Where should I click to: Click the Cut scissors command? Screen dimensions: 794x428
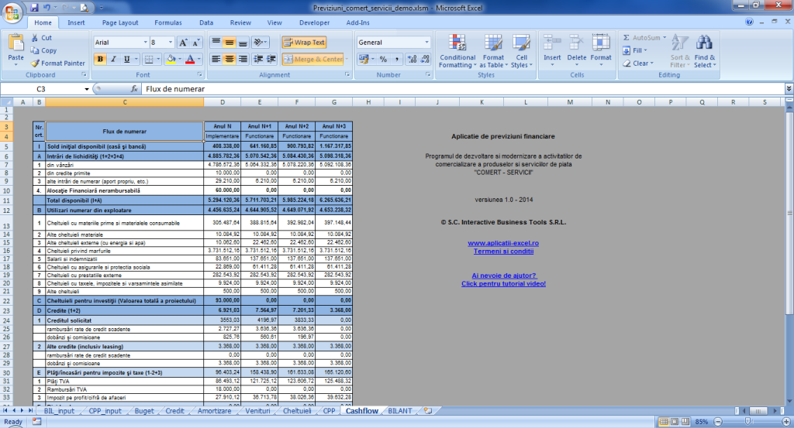pyautogui.click(x=42, y=38)
